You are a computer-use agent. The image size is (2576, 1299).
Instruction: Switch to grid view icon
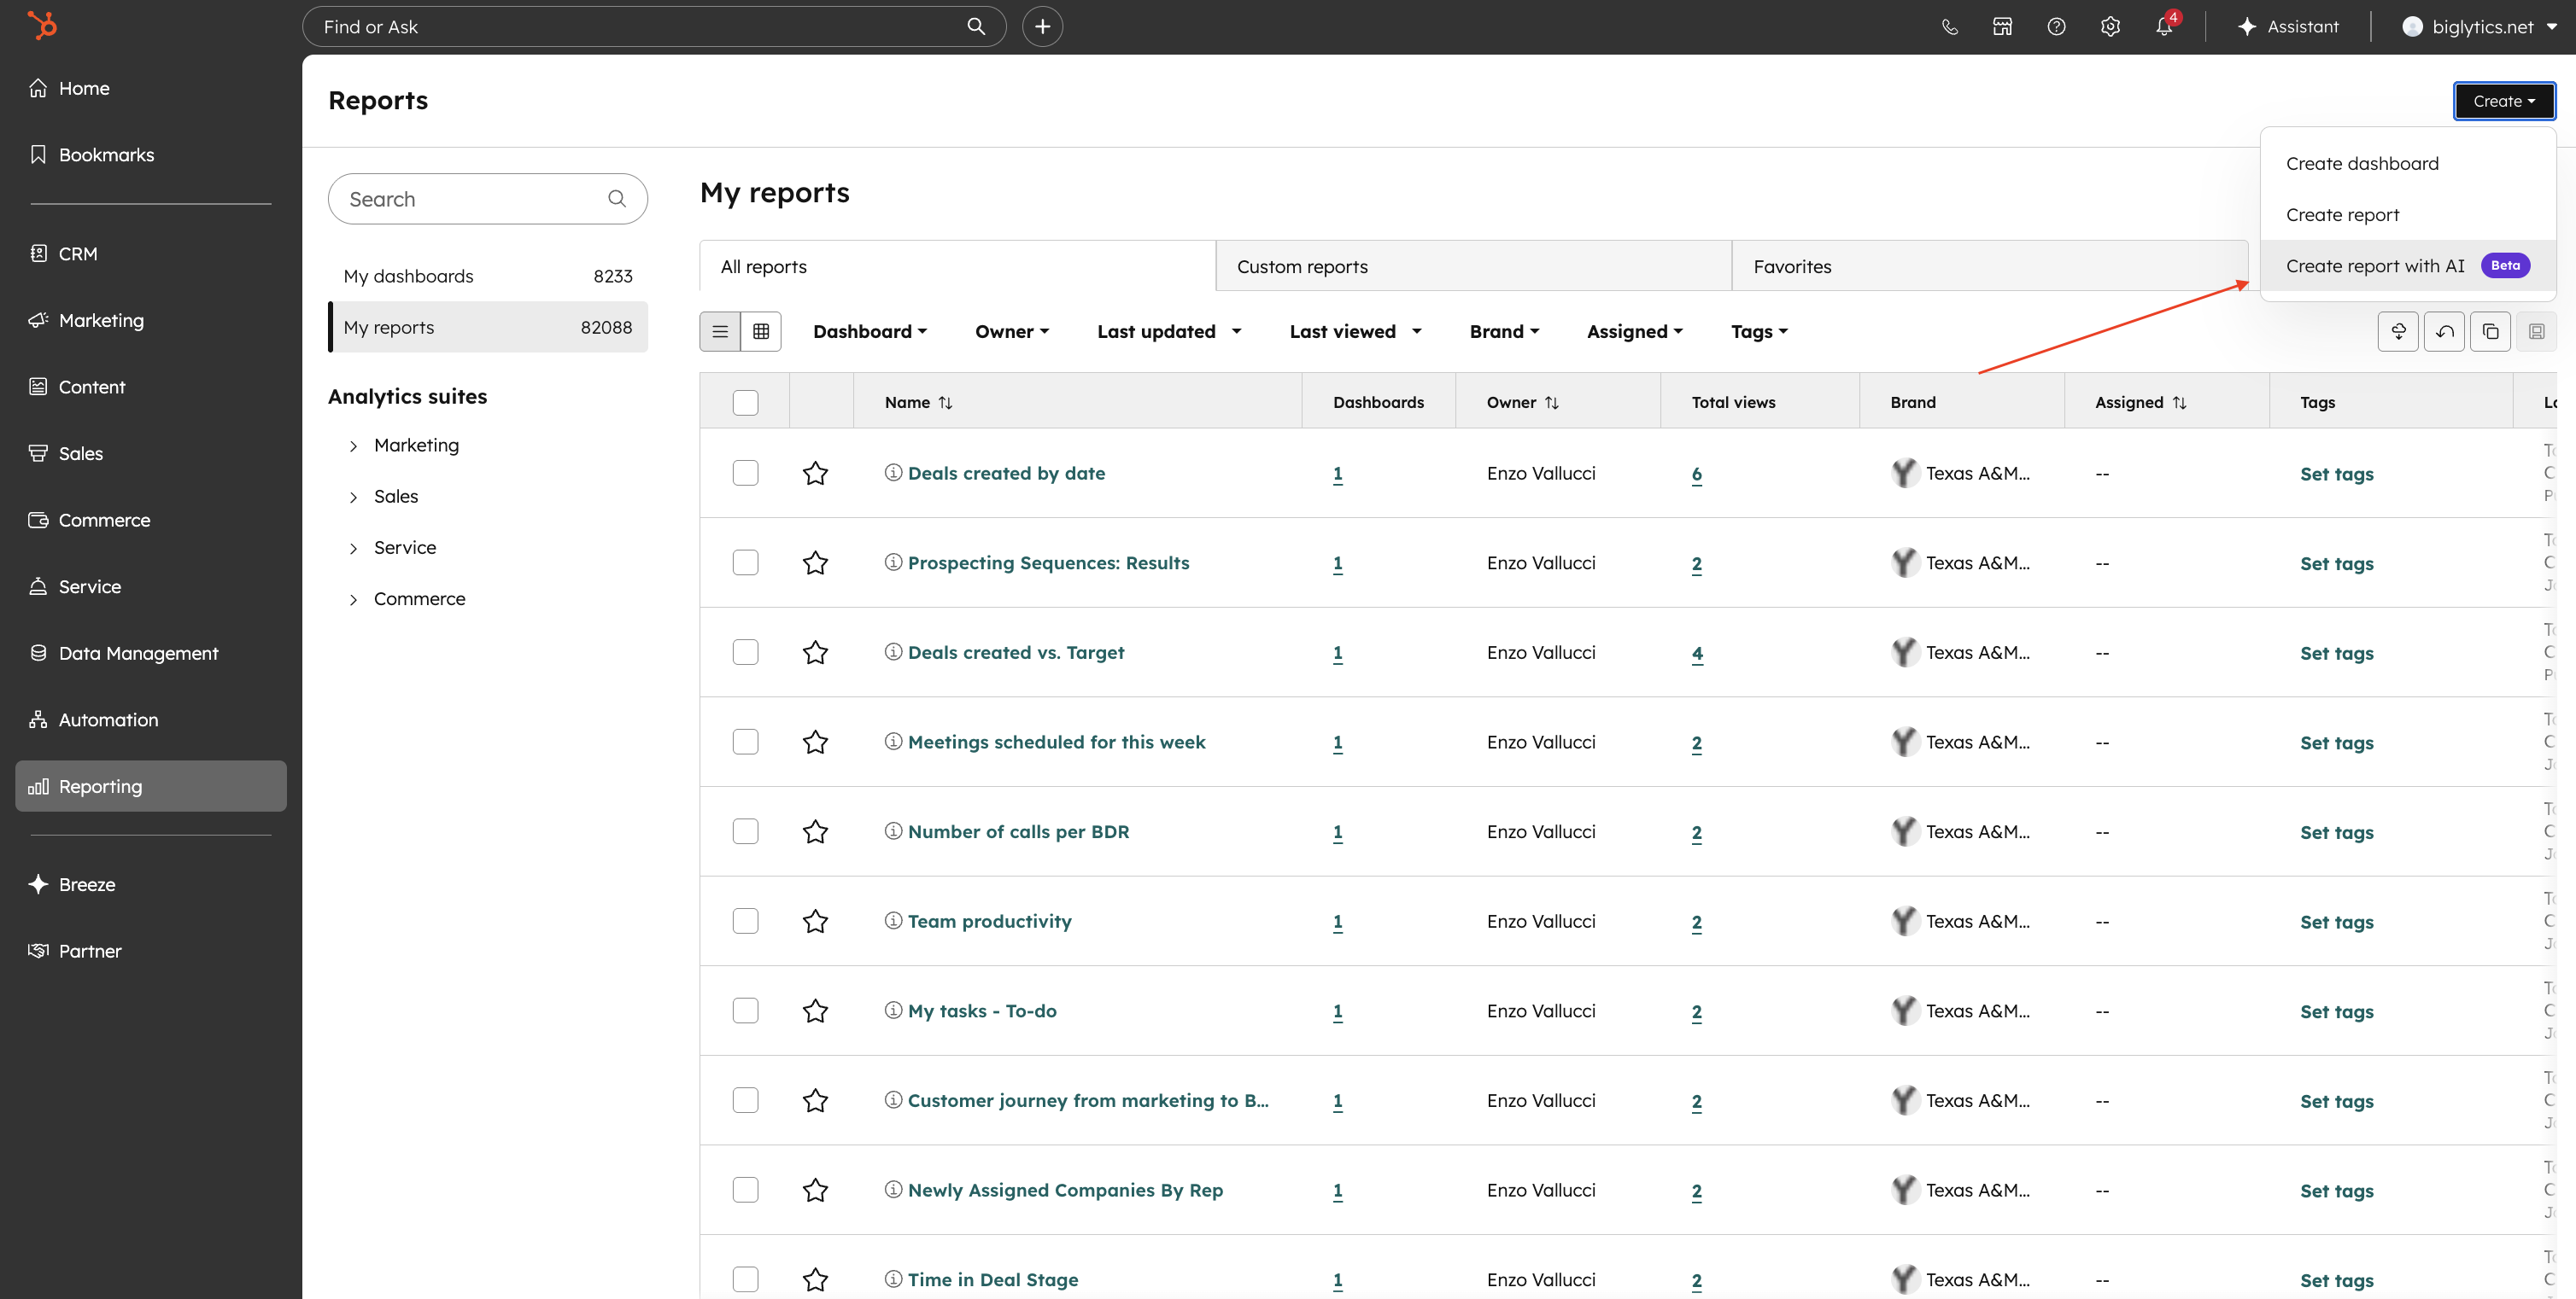[761, 332]
